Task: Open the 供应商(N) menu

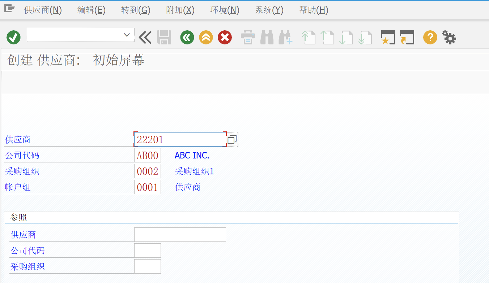Action: pos(43,10)
